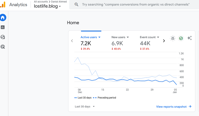Viewport: 199px width, 116px height.
Task: Click the Google Analytics logo
Action: [x=3, y=5]
